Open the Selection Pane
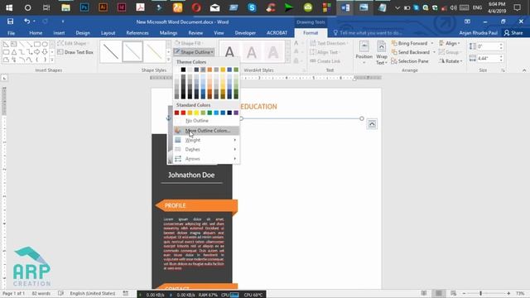The width and height of the screenshot is (530, 298). click(410, 61)
